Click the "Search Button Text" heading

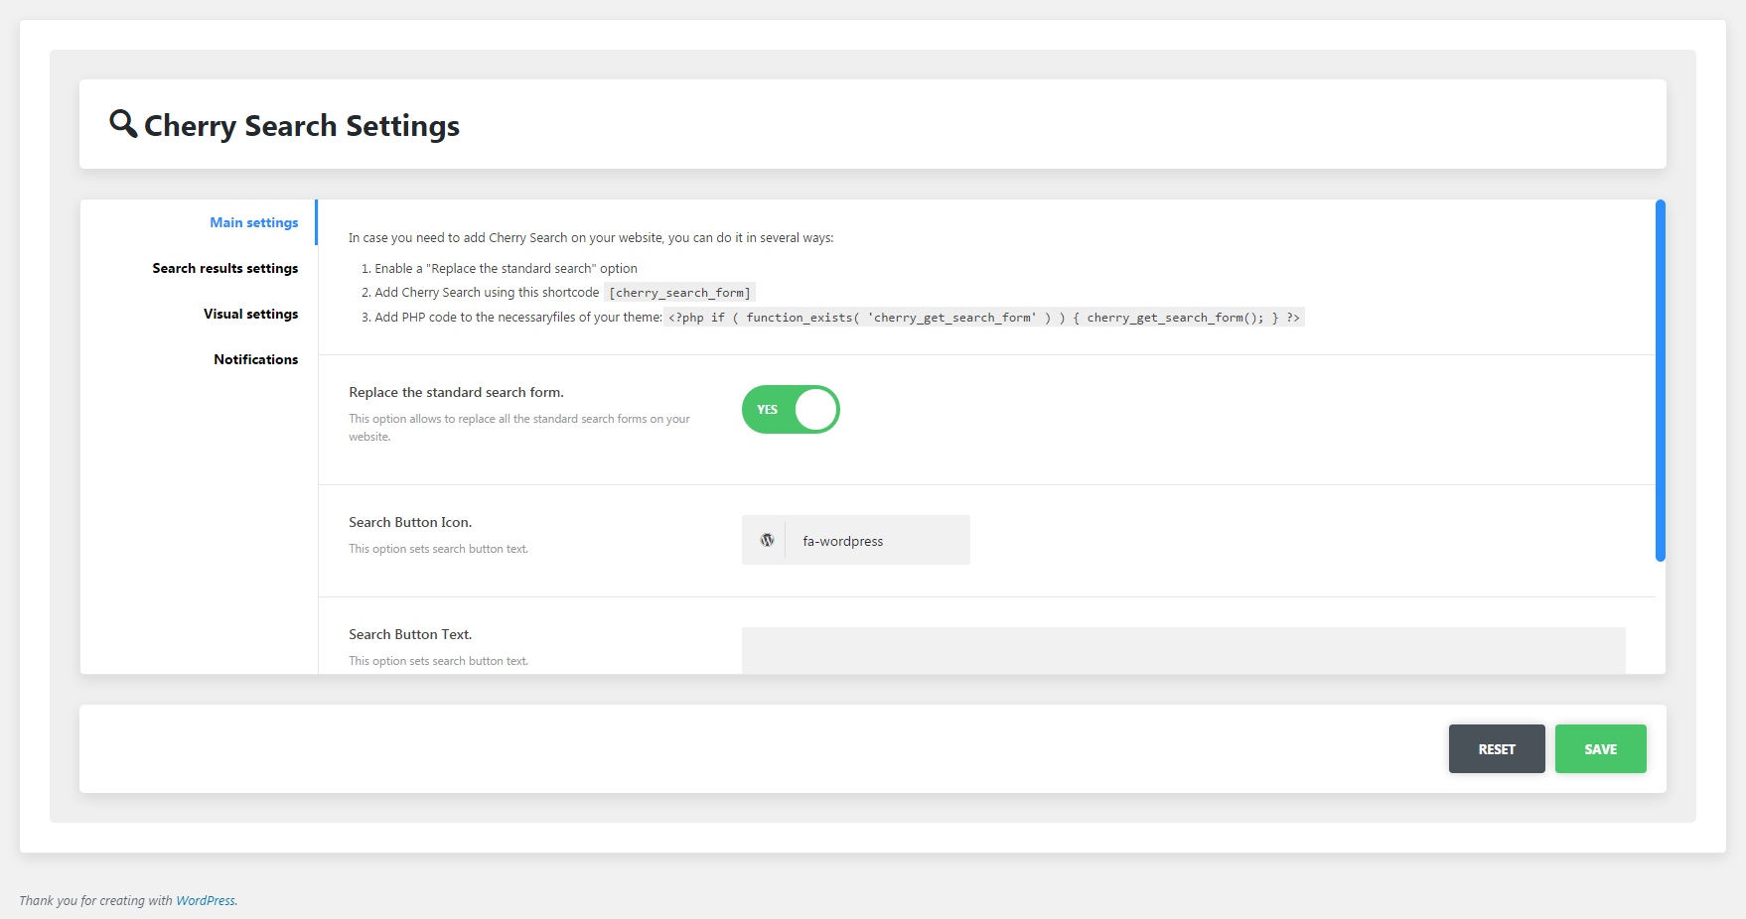(410, 634)
